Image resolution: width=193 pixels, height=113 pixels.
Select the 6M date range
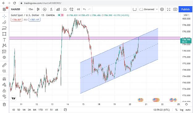[x=35, y=110]
